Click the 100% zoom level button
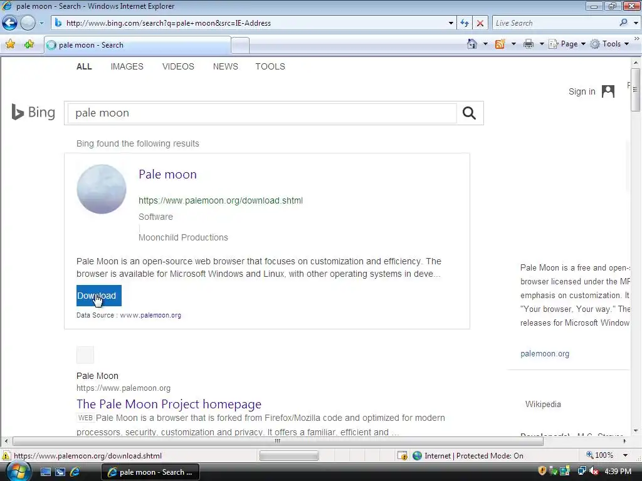642x481 pixels. (x=599, y=455)
